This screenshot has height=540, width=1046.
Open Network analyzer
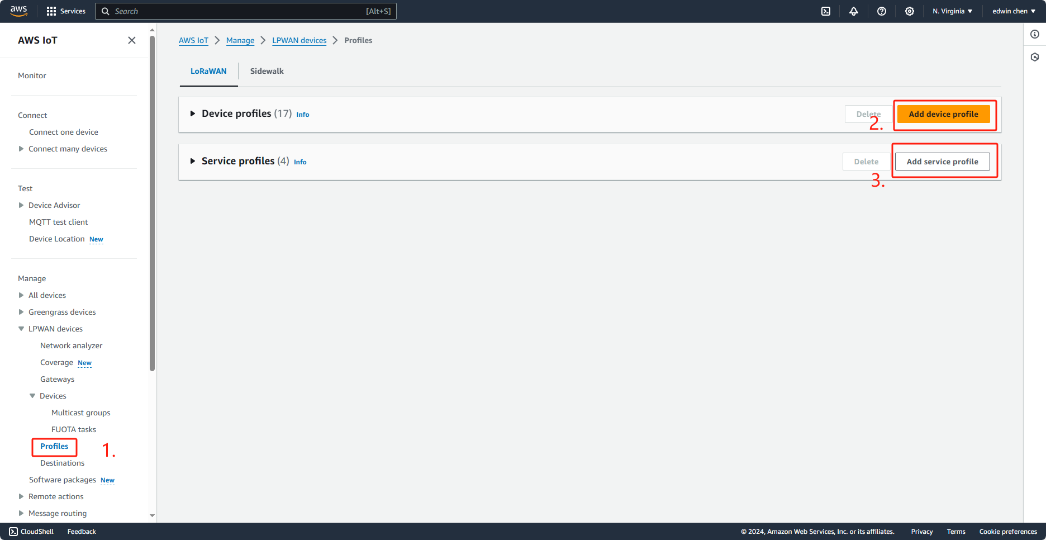point(72,345)
